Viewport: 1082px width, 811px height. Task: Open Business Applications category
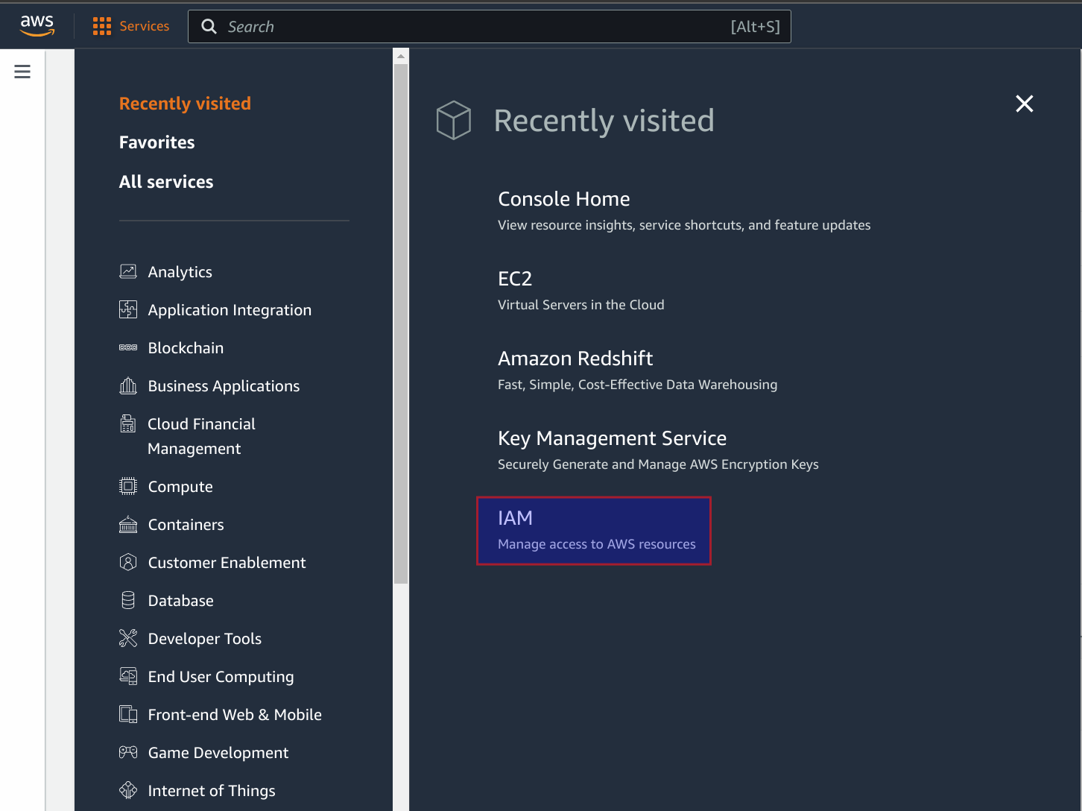(x=224, y=386)
